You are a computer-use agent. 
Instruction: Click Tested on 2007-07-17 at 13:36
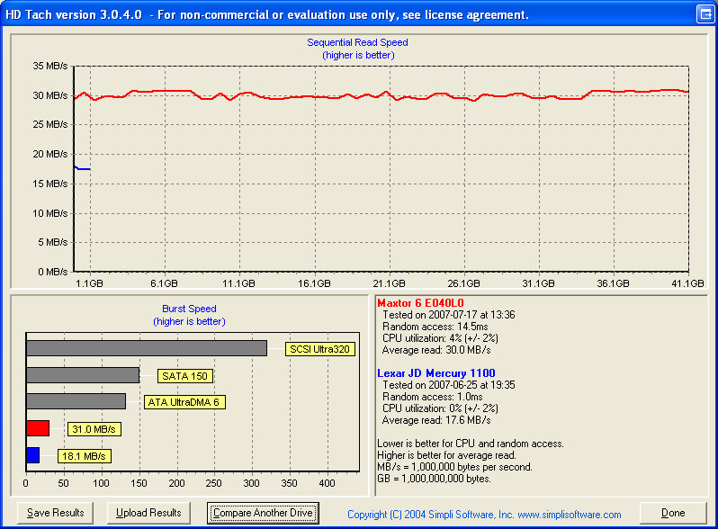coord(449,315)
